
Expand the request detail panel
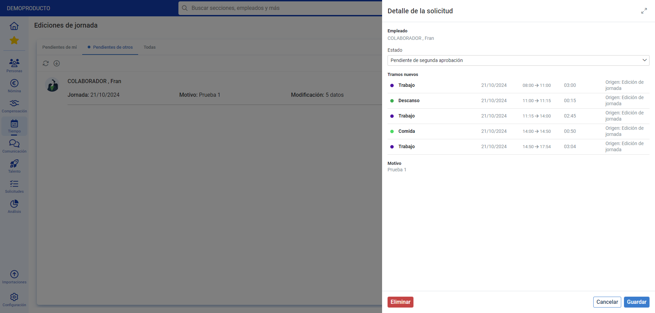(644, 11)
